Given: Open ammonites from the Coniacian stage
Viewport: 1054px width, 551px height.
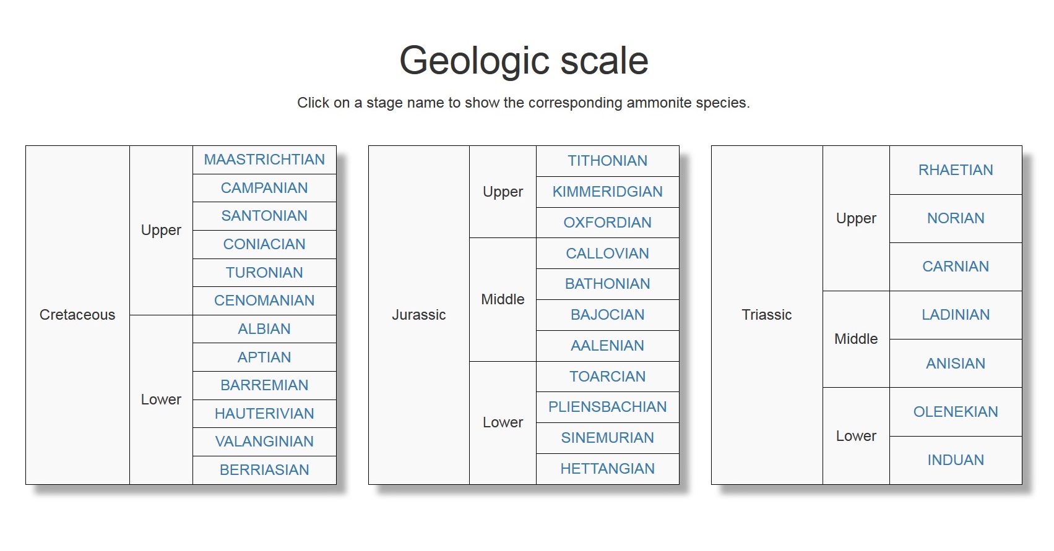Looking at the screenshot, I should pos(264,244).
